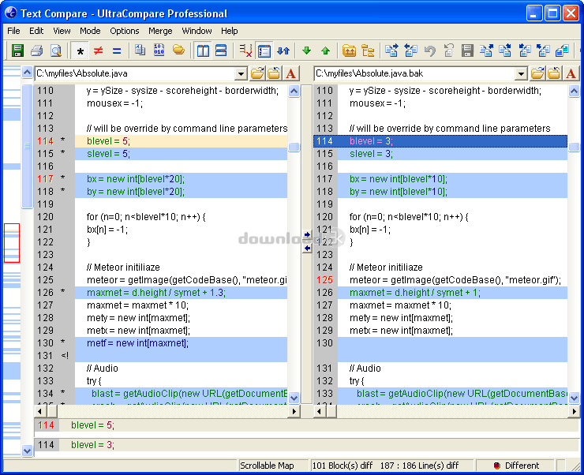Click right pane horizontal scrollbar left arrow
Image resolution: width=584 pixels, height=475 pixels.
[x=319, y=411]
